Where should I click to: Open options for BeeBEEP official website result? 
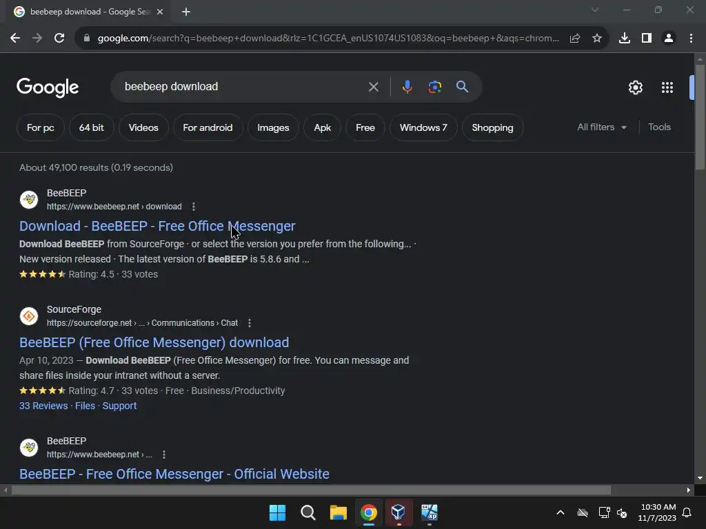(164, 455)
